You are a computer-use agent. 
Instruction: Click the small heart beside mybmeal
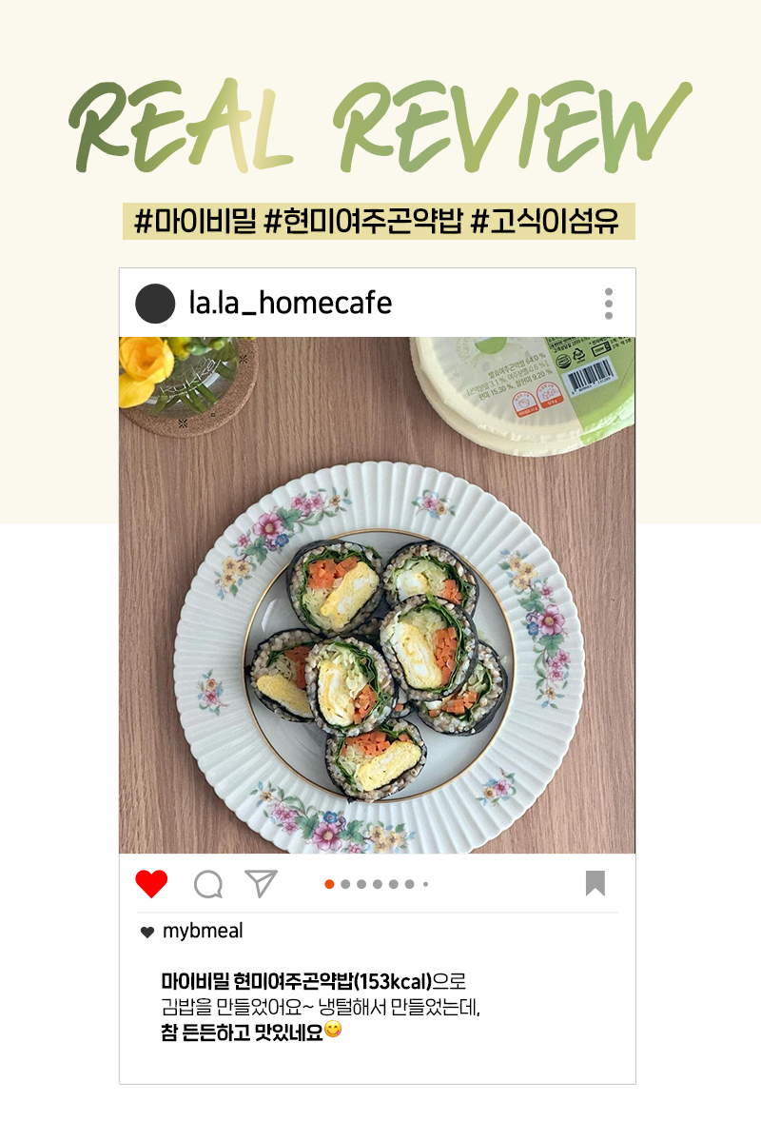click(x=146, y=933)
